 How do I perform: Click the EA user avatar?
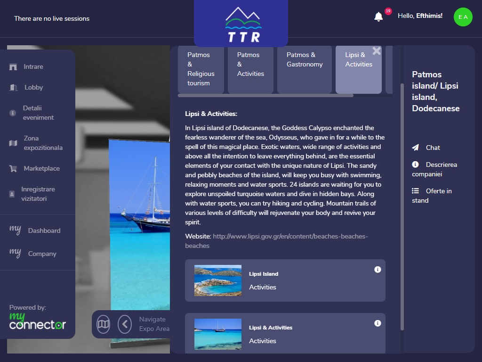[x=463, y=17]
